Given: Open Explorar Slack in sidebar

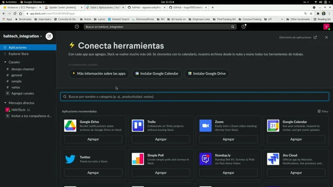Looking at the screenshot, I should pyautogui.click(x=28, y=54).
